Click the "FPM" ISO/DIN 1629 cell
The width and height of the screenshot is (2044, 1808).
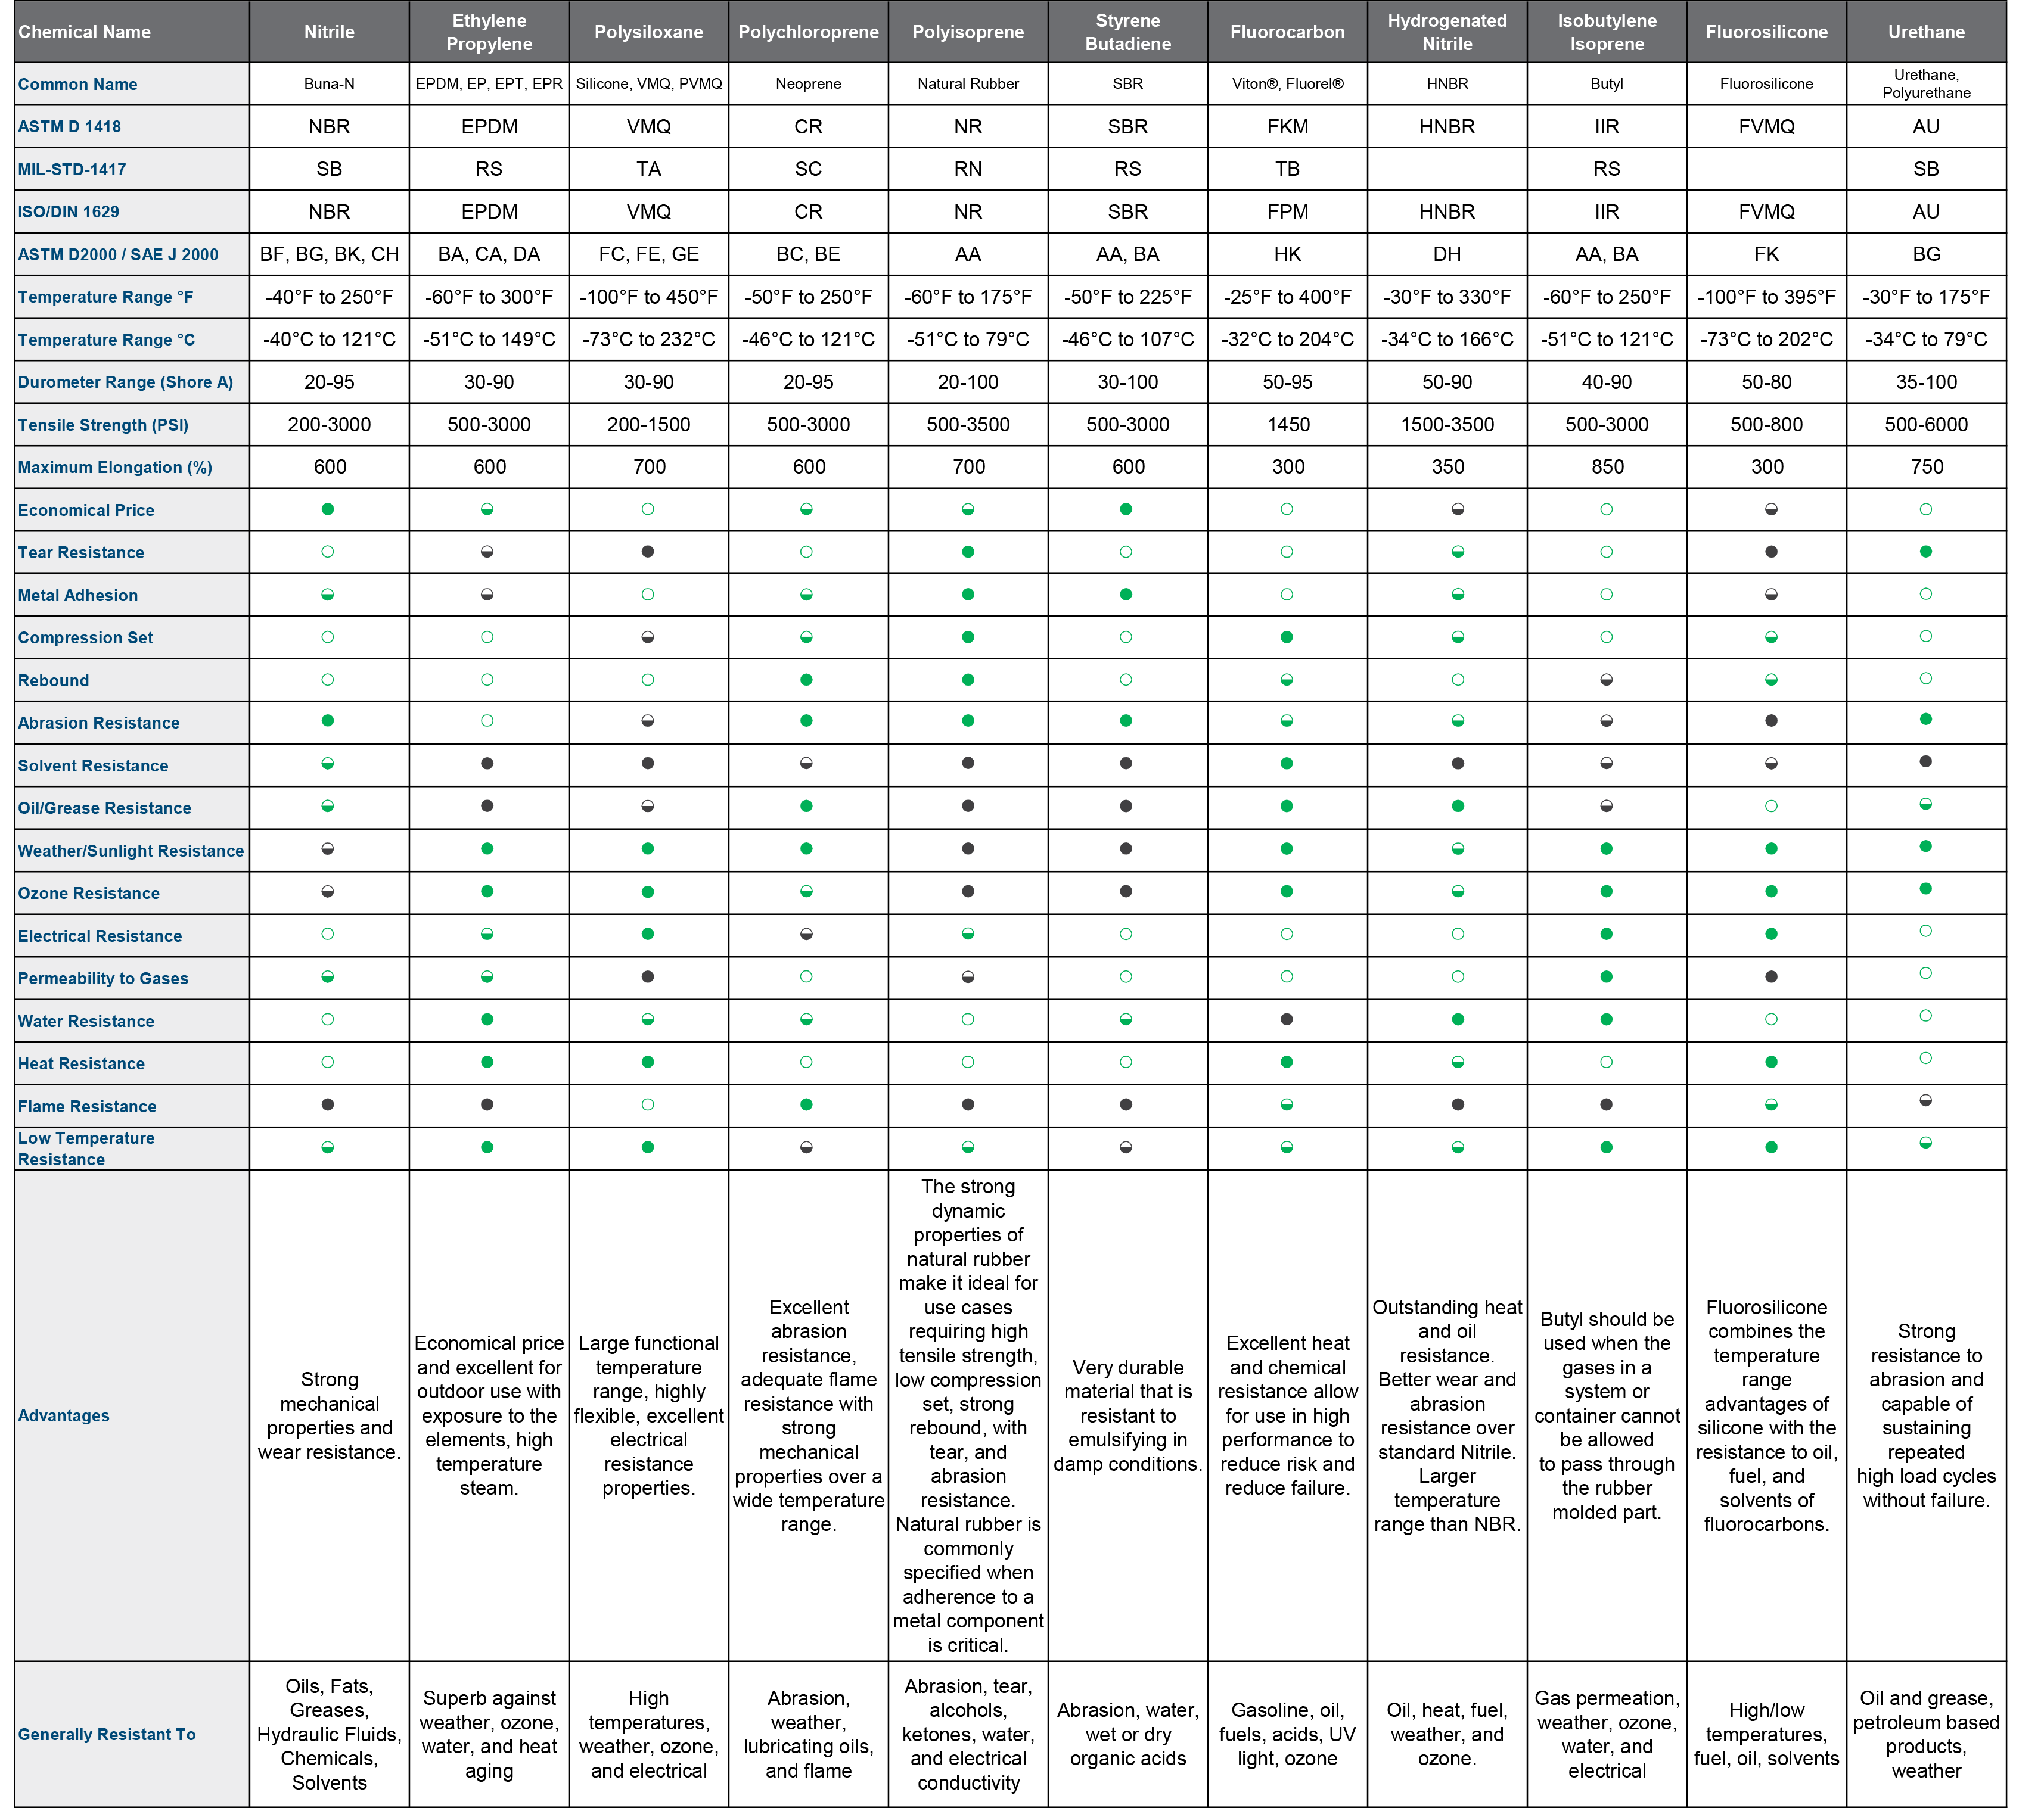click(1288, 212)
